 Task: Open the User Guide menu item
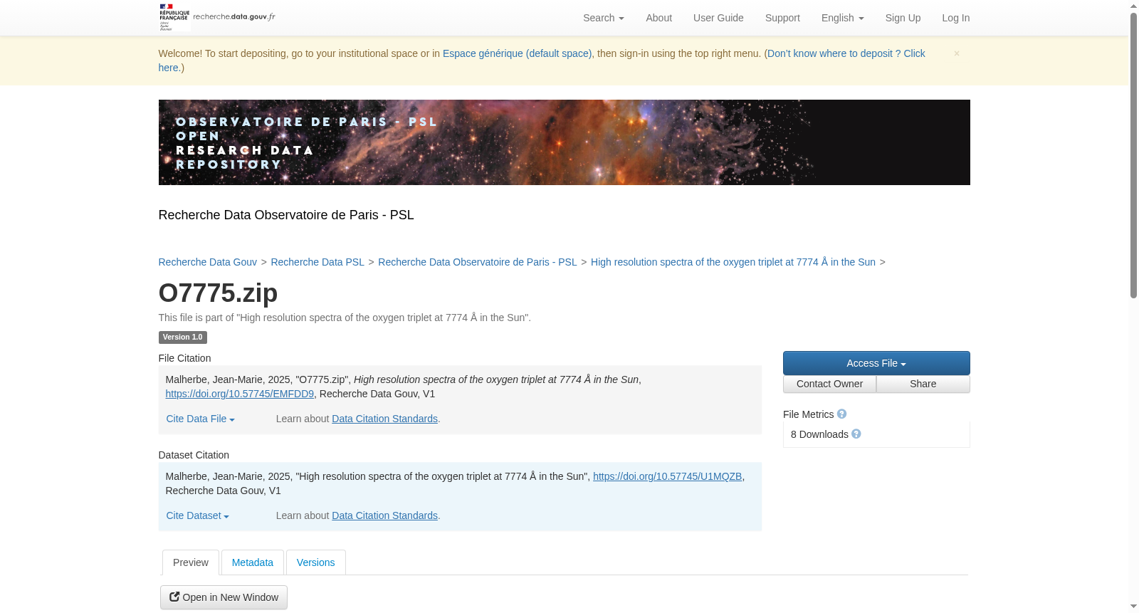pyautogui.click(x=718, y=18)
